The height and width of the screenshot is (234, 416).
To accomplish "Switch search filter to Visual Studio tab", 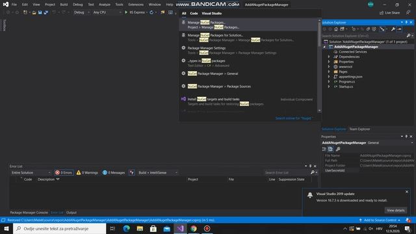I will (211, 13).
